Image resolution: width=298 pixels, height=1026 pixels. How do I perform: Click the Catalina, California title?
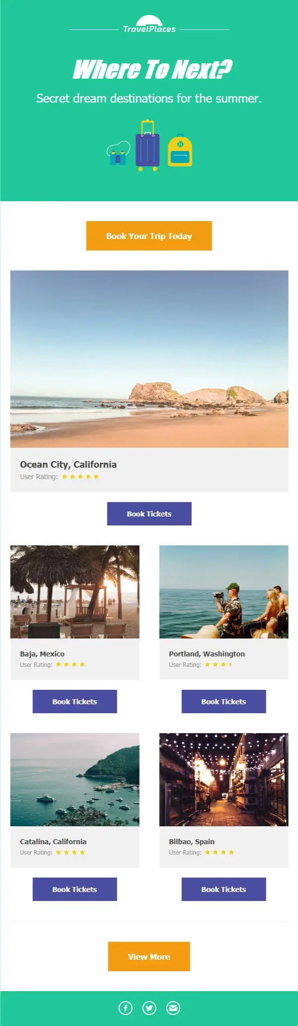pyautogui.click(x=53, y=841)
